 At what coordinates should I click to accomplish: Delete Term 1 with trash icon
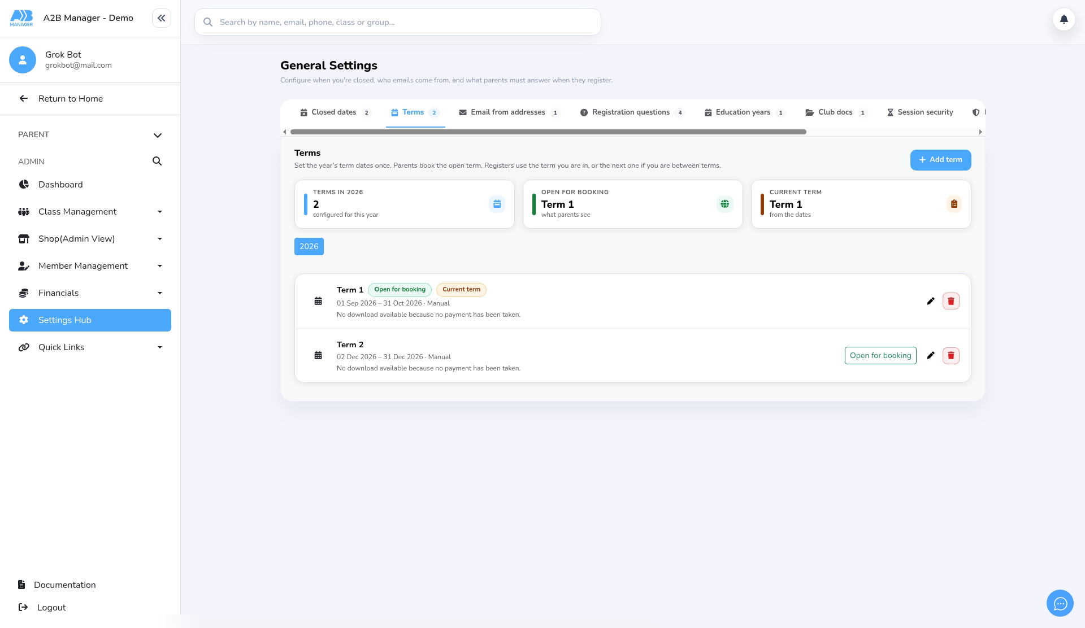point(951,301)
